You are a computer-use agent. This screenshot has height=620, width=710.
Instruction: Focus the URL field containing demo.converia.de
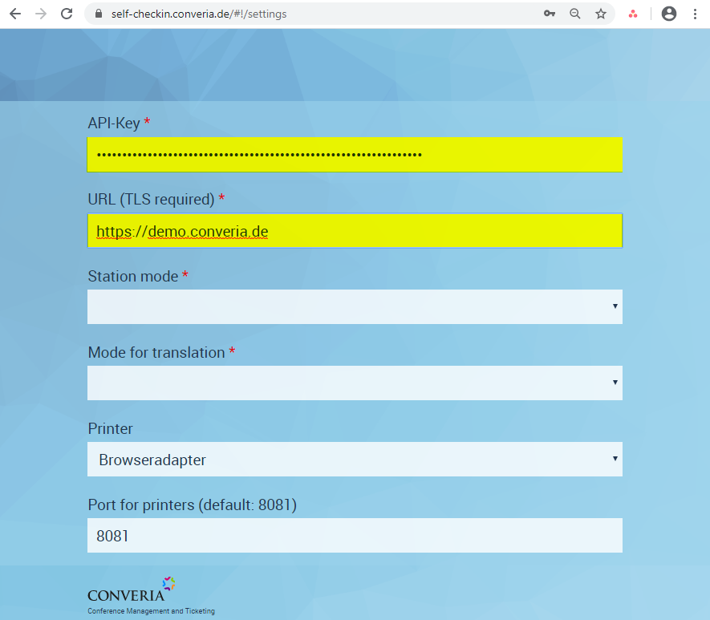(354, 232)
